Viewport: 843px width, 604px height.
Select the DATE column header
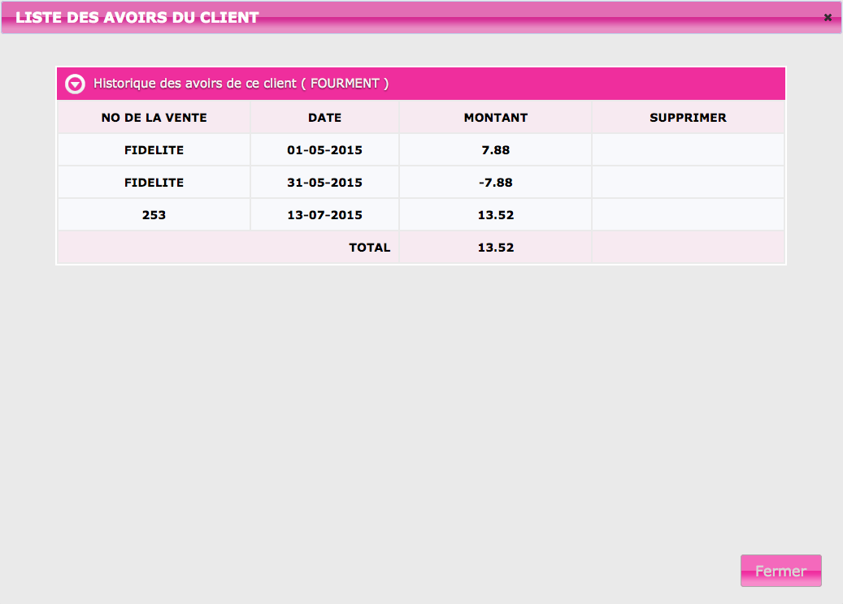324,118
